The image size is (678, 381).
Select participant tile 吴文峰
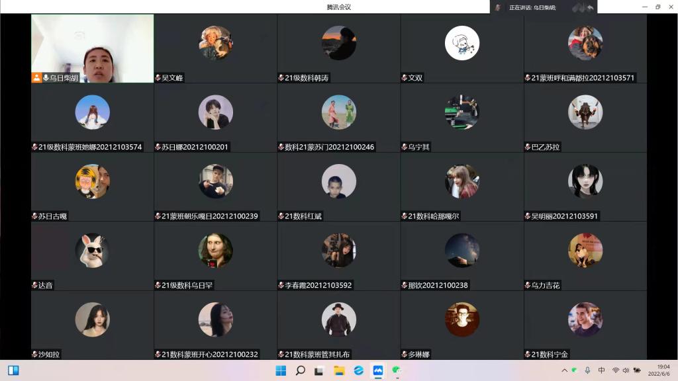pos(215,48)
